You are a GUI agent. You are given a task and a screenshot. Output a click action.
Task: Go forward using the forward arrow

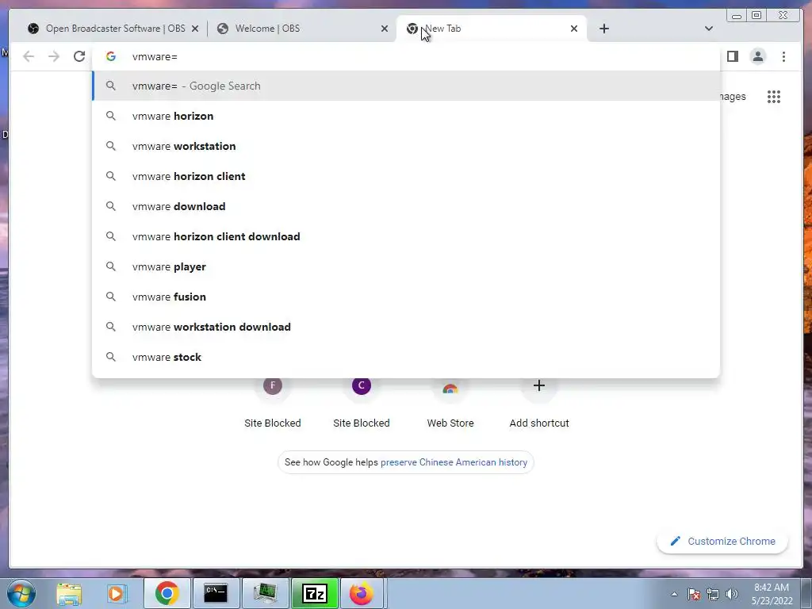(54, 56)
